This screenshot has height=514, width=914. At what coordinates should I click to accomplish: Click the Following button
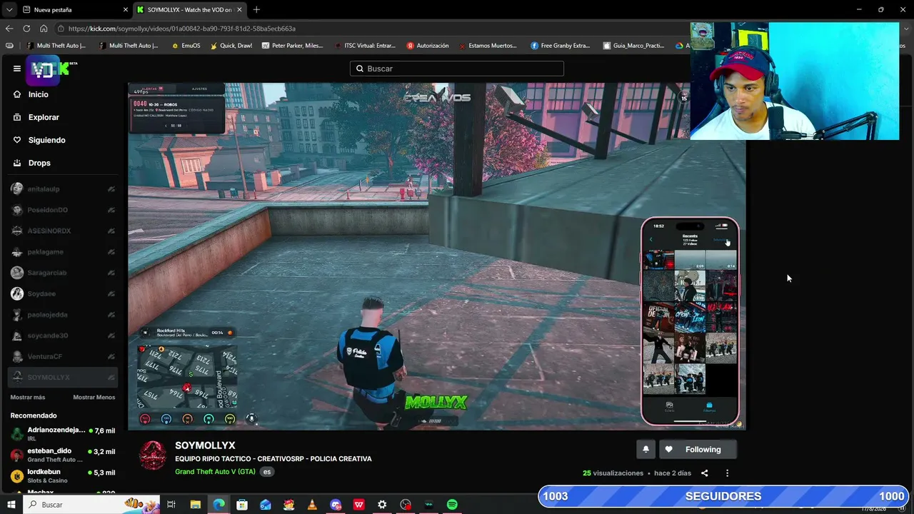pos(697,449)
